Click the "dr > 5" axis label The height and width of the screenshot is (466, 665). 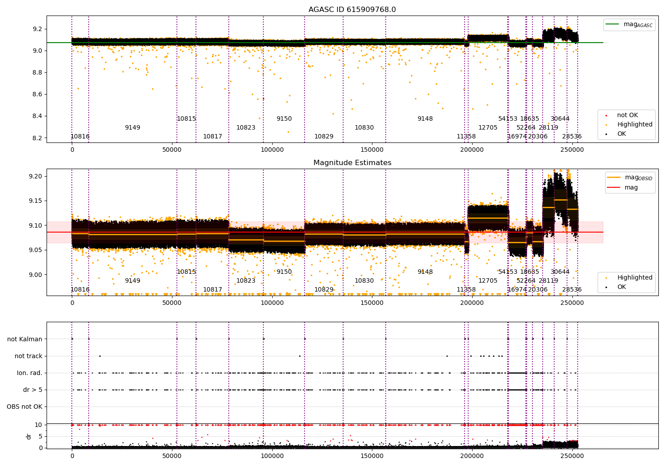click(x=33, y=390)
